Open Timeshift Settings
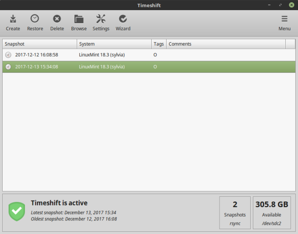Viewport: 298px width, 234px height. [x=101, y=23]
